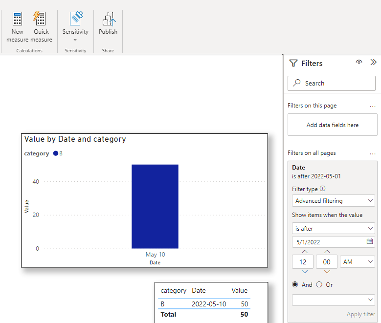
Task: Collapse the Filters pane with double chevron
Action: pyautogui.click(x=373, y=62)
